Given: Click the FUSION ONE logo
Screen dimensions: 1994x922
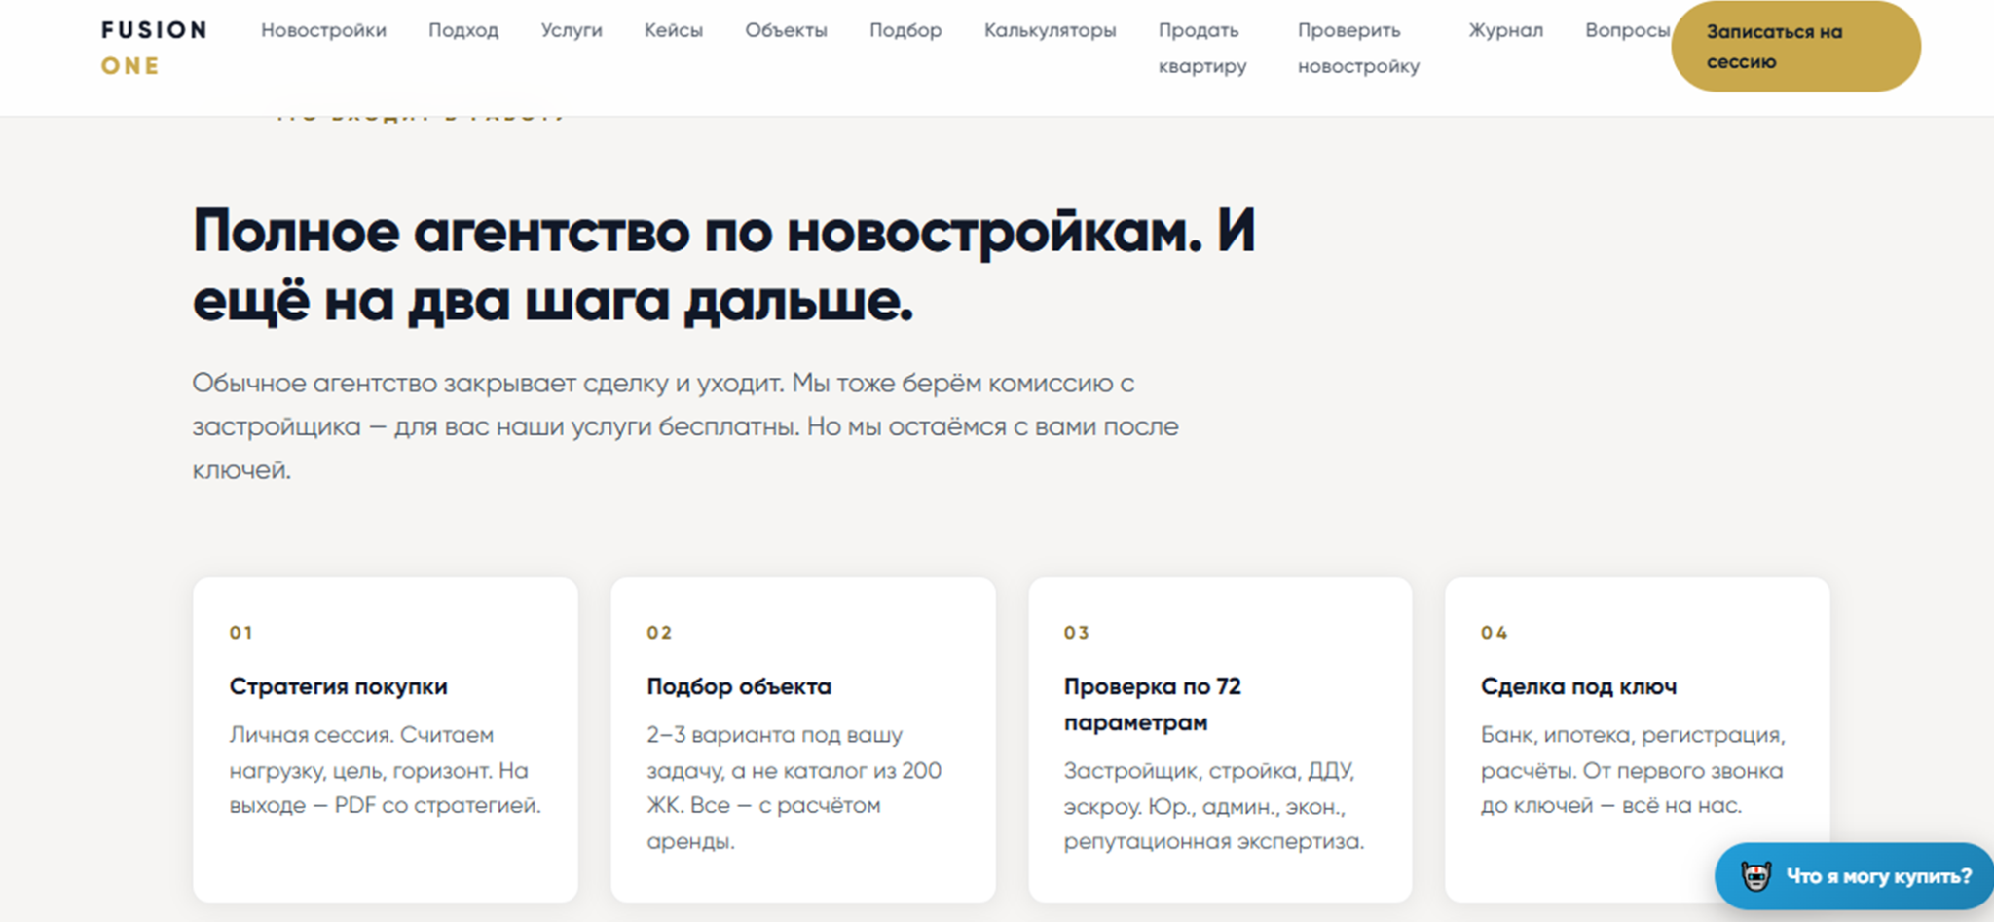Looking at the screenshot, I should coord(154,48).
